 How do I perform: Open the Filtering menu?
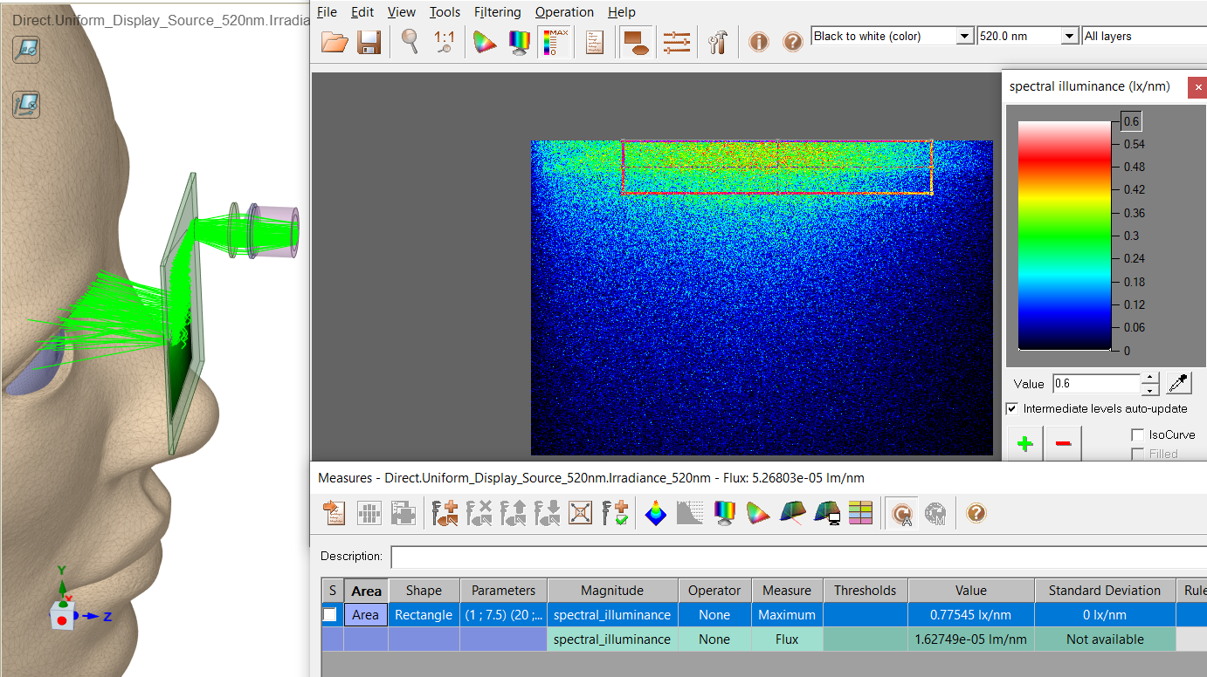[x=498, y=12]
